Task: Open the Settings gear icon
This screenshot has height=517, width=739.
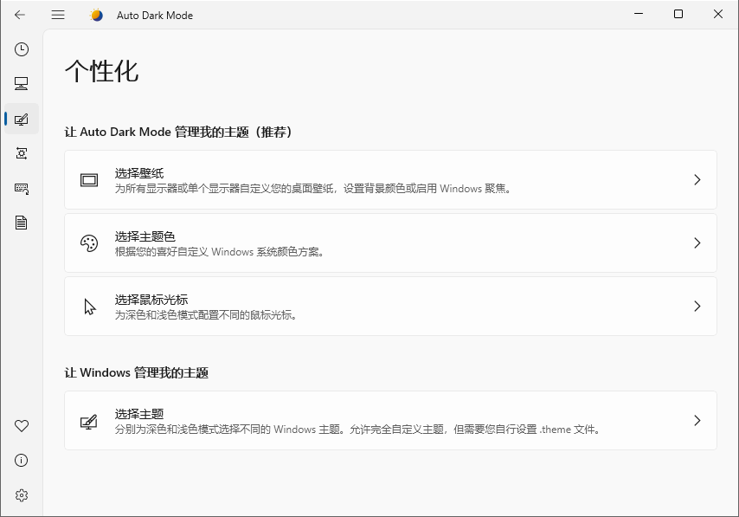Action: point(22,495)
